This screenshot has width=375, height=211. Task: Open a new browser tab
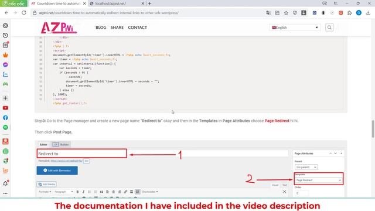tap(150, 4)
